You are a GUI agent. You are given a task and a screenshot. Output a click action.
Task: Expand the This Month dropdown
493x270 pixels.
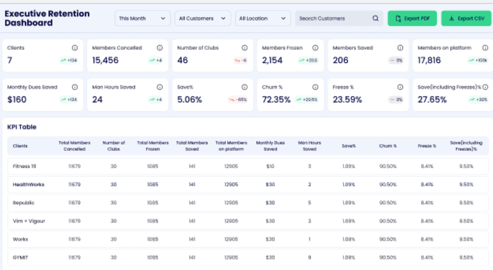point(142,19)
